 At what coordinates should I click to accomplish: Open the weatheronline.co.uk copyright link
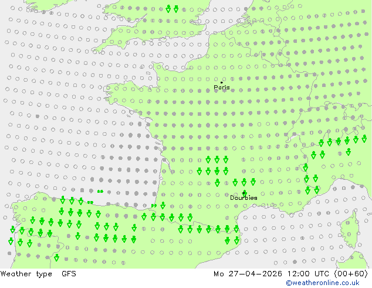pyautogui.click(x=323, y=283)
